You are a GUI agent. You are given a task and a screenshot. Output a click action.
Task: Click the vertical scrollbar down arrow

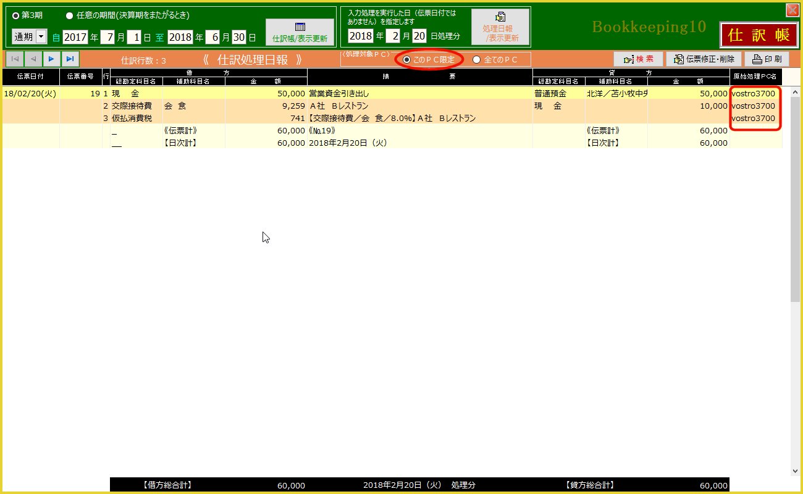[x=795, y=471]
